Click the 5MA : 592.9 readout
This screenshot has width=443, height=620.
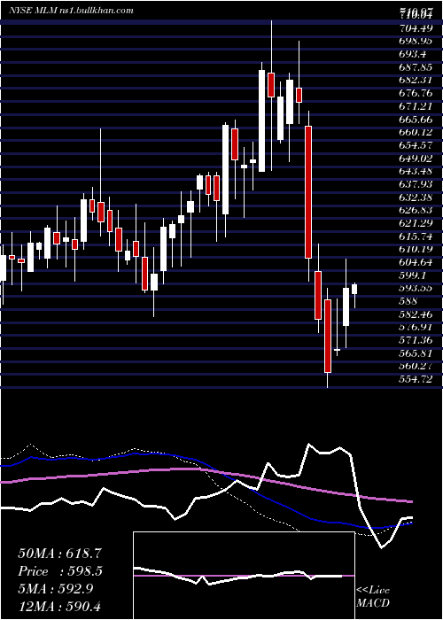click(x=56, y=589)
